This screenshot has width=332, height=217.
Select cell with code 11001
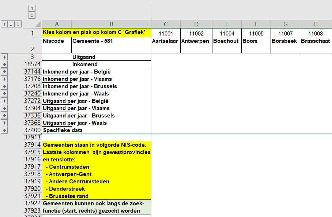click(x=166, y=33)
